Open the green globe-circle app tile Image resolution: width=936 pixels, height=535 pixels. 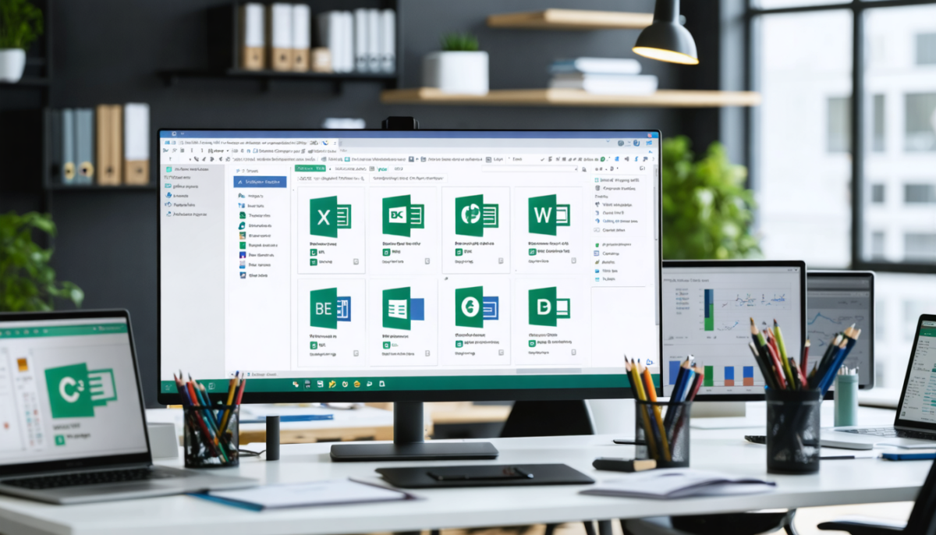(x=476, y=216)
